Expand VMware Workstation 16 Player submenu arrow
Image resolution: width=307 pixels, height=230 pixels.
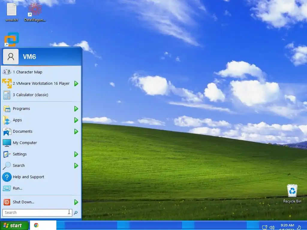pyautogui.click(x=76, y=84)
